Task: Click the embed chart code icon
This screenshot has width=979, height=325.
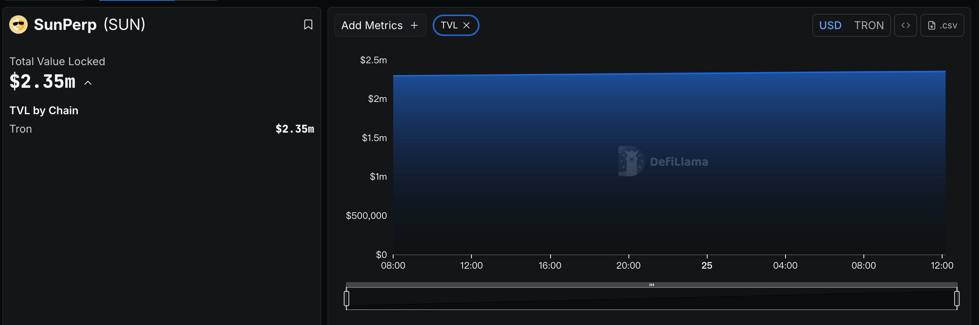Action: point(905,25)
